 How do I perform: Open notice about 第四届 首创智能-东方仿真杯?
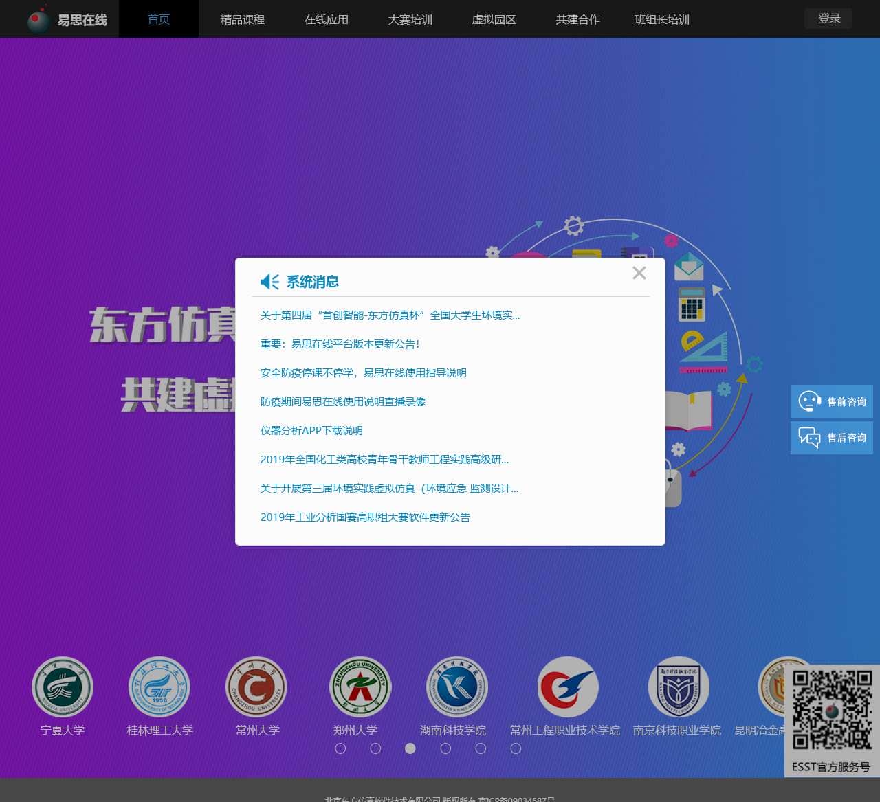coord(390,315)
